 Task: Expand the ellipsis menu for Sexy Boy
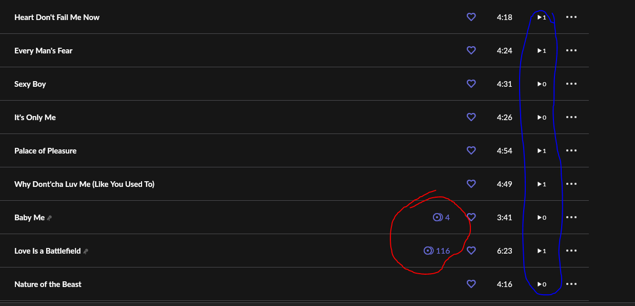[571, 84]
